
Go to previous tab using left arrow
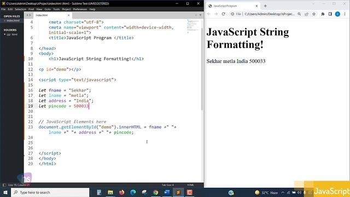click(x=27, y=15)
